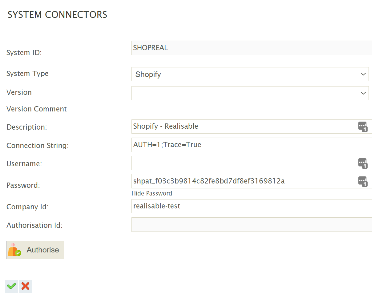The width and height of the screenshot is (383, 298).
Task: Click the empty Username input field
Action: click(x=243, y=163)
